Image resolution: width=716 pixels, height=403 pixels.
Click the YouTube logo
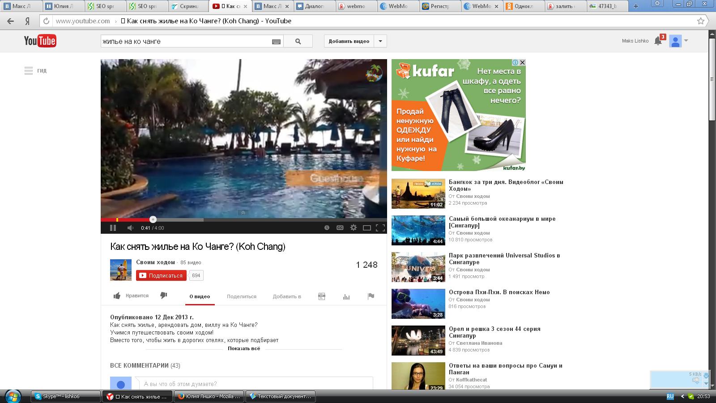coord(40,41)
